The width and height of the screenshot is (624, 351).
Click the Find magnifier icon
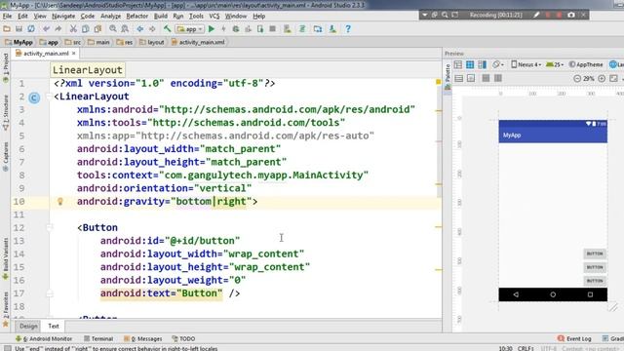tap(113, 28)
